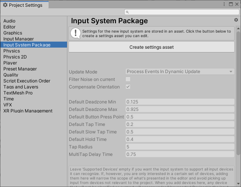The width and height of the screenshot is (241, 187).
Task: Click the scrollbar down arrow
Action: pyautogui.click(x=238, y=184)
